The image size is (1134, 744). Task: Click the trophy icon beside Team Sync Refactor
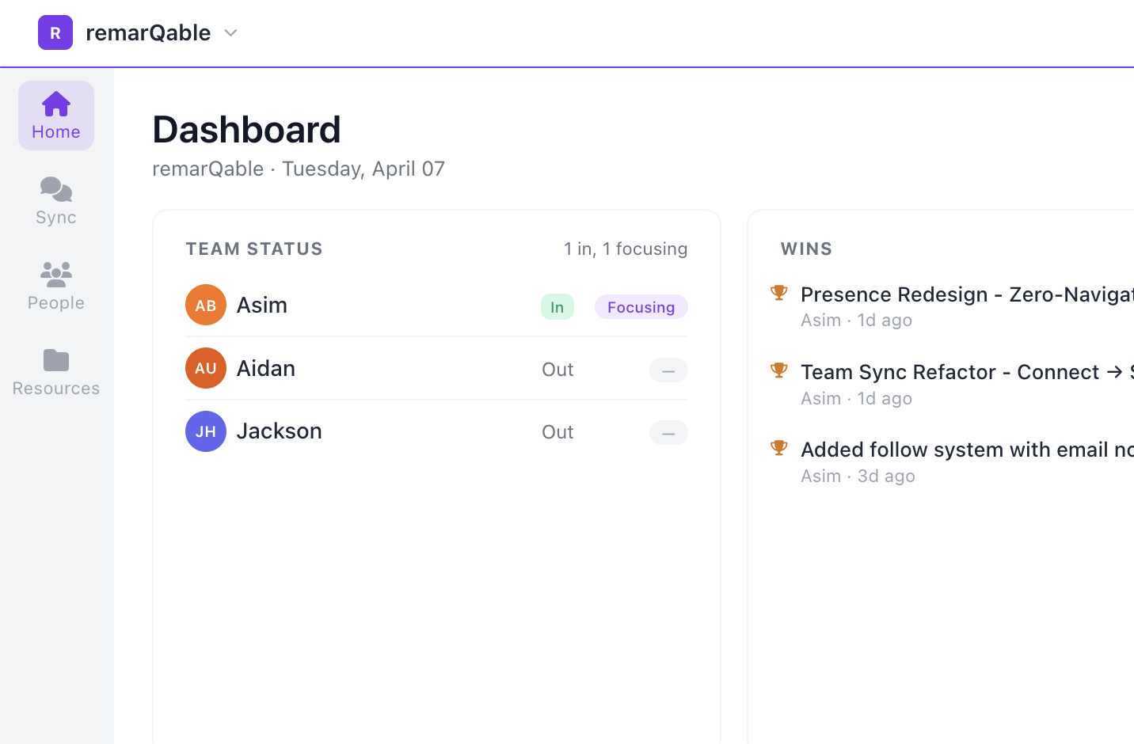click(x=779, y=370)
